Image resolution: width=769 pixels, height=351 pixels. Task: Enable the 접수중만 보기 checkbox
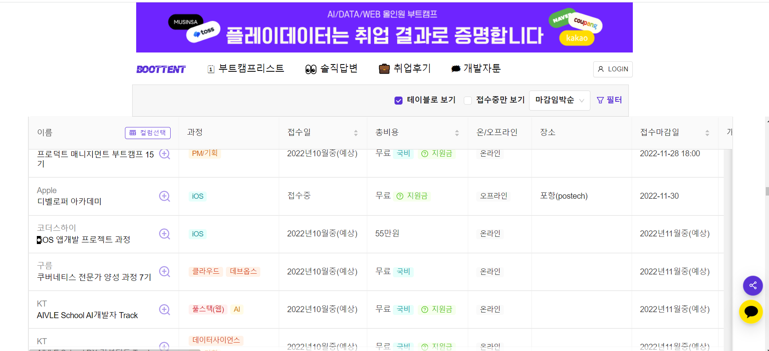(x=468, y=100)
